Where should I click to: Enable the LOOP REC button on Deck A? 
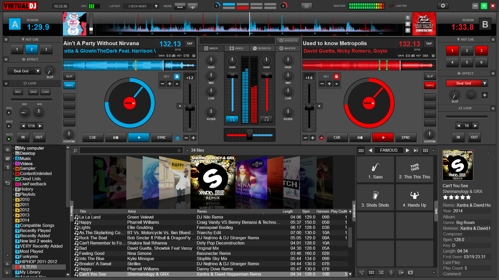click(x=17, y=91)
